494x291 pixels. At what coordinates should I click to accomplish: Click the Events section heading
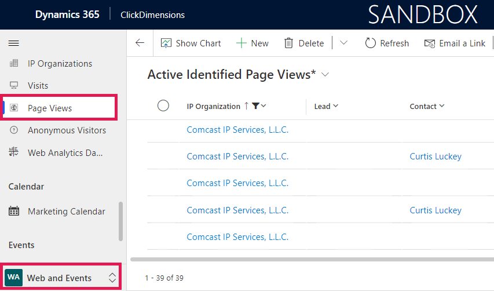click(21, 245)
